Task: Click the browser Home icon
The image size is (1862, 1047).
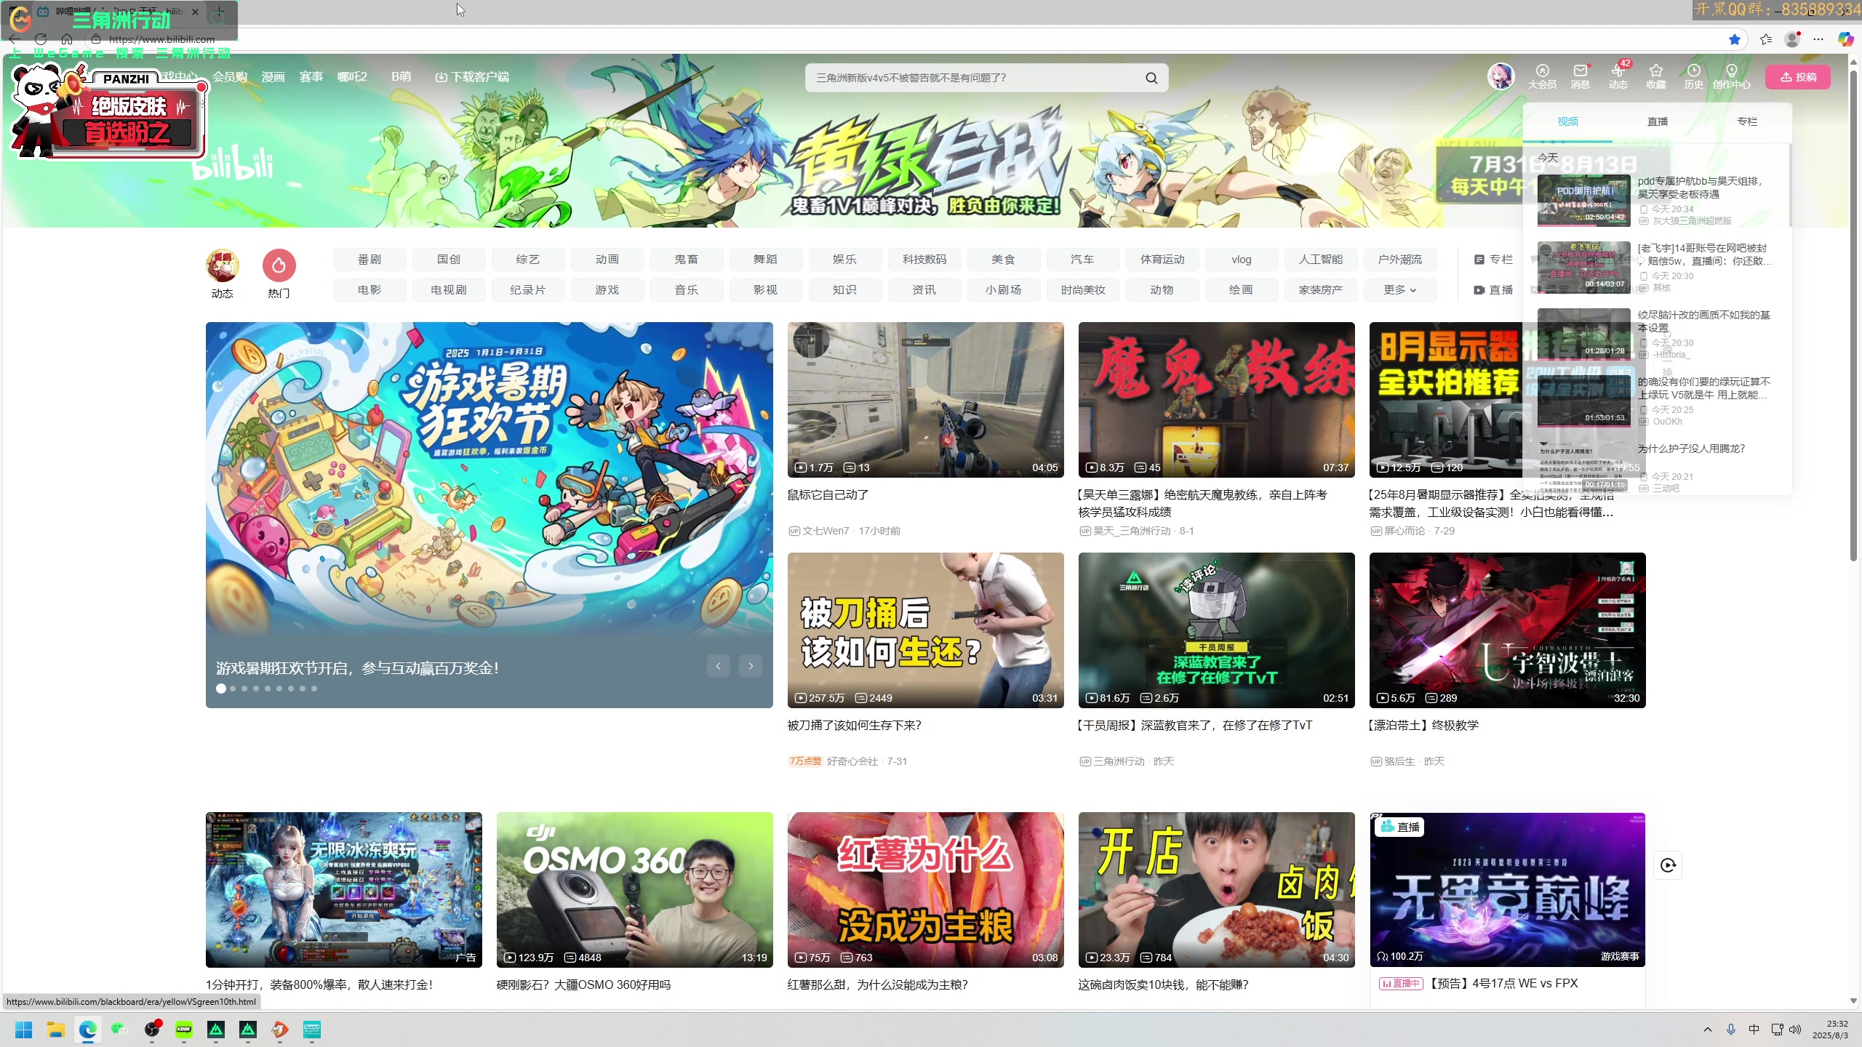Action: (x=67, y=39)
